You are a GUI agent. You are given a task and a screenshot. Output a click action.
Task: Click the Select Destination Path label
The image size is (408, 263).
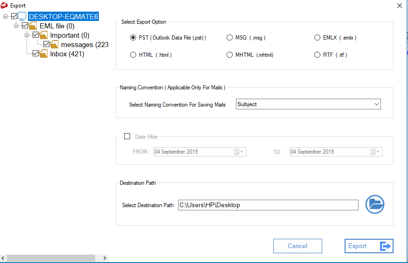coord(148,205)
